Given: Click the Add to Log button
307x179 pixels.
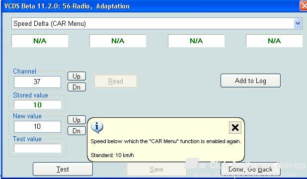Looking at the screenshot, I should tap(250, 81).
